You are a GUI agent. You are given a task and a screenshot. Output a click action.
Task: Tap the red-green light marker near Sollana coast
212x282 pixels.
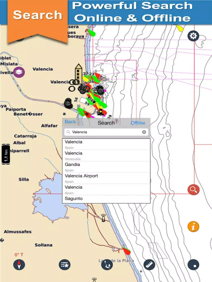127,250
